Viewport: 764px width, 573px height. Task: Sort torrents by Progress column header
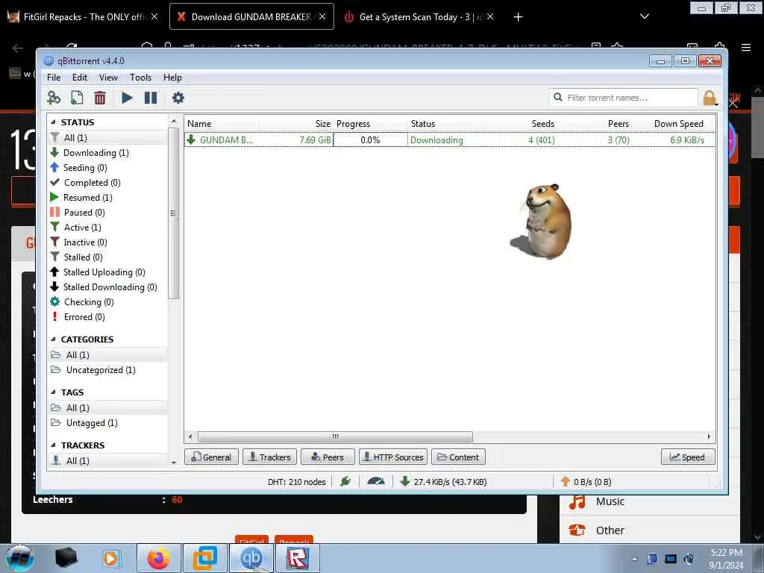coord(370,124)
